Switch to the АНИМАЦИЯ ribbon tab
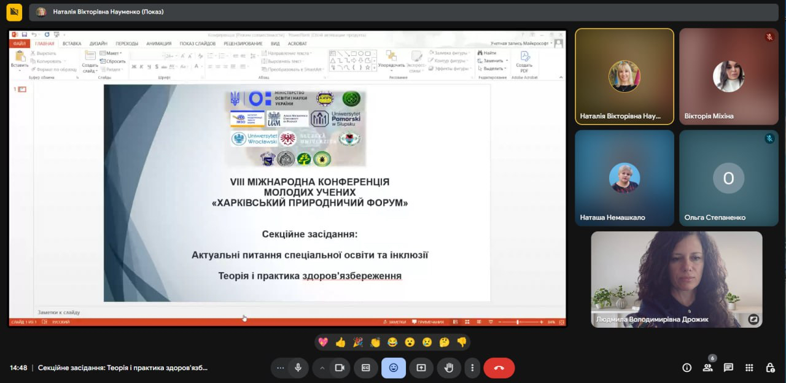 (159, 44)
